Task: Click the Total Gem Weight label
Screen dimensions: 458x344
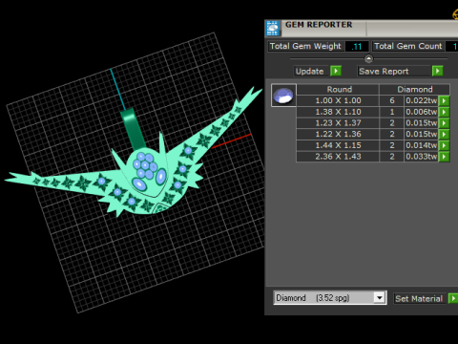Action: 305,46
